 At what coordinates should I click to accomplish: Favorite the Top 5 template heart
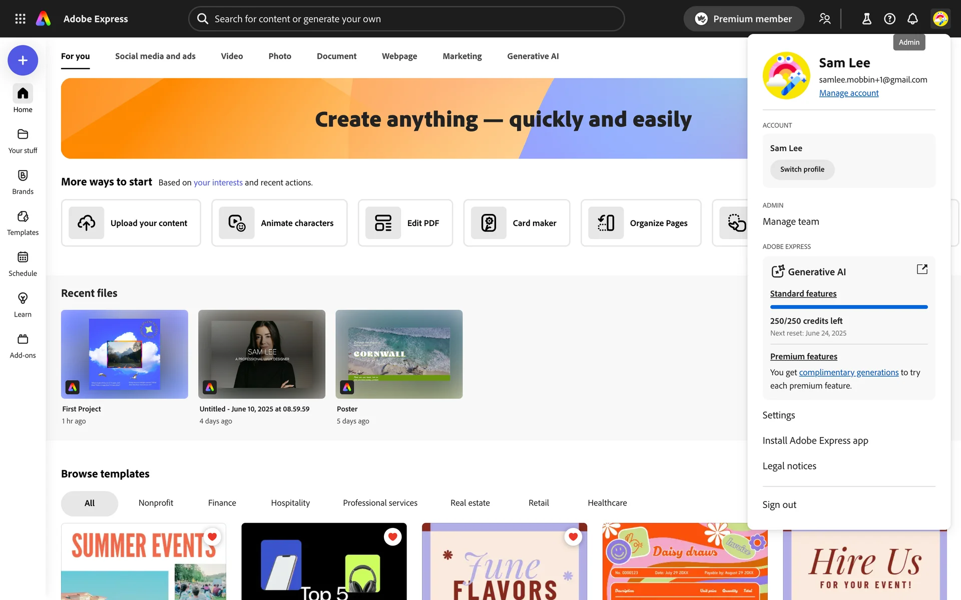[x=392, y=536]
